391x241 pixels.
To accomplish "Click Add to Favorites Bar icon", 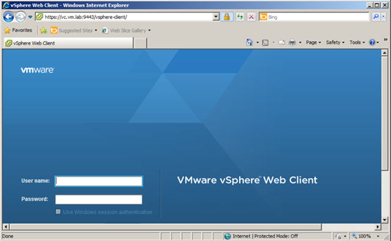I will tap(43, 31).
